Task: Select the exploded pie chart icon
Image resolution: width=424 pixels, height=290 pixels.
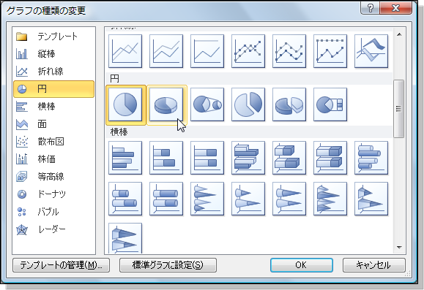Action: pyautogui.click(x=248, y=104)
